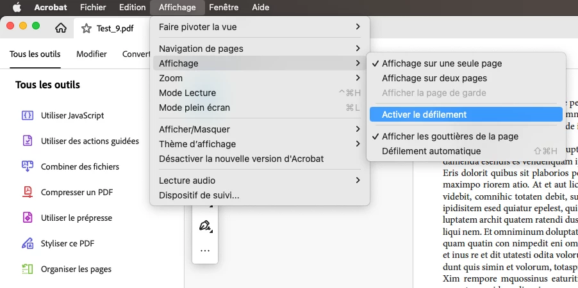Click the Utiliser le prépresse icon
578x288 pixels.
click(x=28, y=218)
